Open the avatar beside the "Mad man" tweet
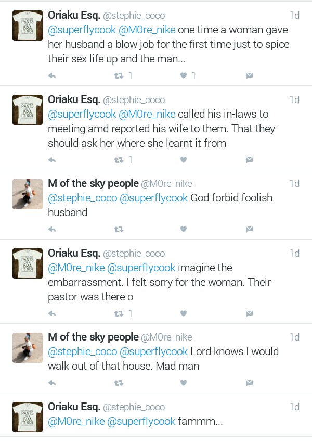This screenshot has height=441, width=312. point(28,348)
